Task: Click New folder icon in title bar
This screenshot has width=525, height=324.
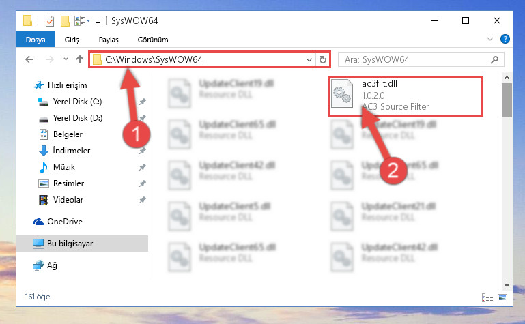Action: 65,20
